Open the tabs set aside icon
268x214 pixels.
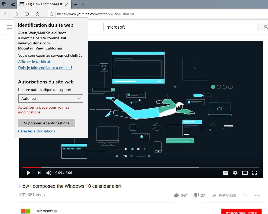tap(4, 4)
